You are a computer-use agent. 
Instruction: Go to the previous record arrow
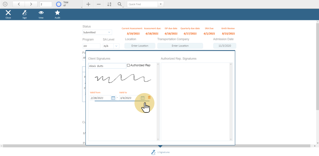pyautogui.click(x=19, y=4)
